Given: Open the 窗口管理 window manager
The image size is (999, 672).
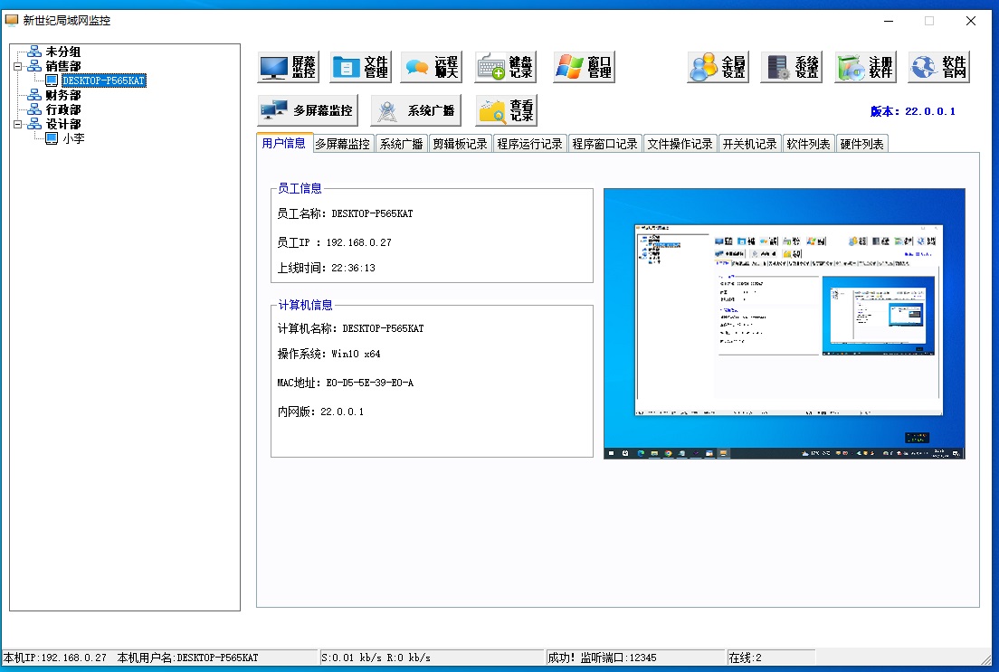Looking at the screenshot, I should [x=584, y=67].
